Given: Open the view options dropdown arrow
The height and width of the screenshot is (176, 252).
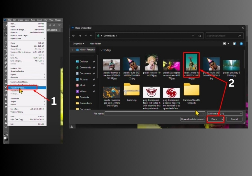Looking at the screenshot, I should [x=228, y=44].
